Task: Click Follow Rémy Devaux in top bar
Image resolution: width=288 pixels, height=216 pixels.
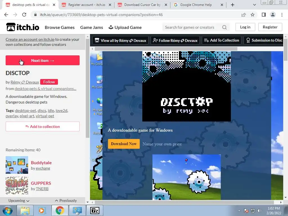Action: pos(175,40)
